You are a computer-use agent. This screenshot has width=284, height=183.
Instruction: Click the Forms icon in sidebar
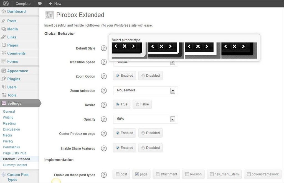pyautogui.click(x=4, y=61)
